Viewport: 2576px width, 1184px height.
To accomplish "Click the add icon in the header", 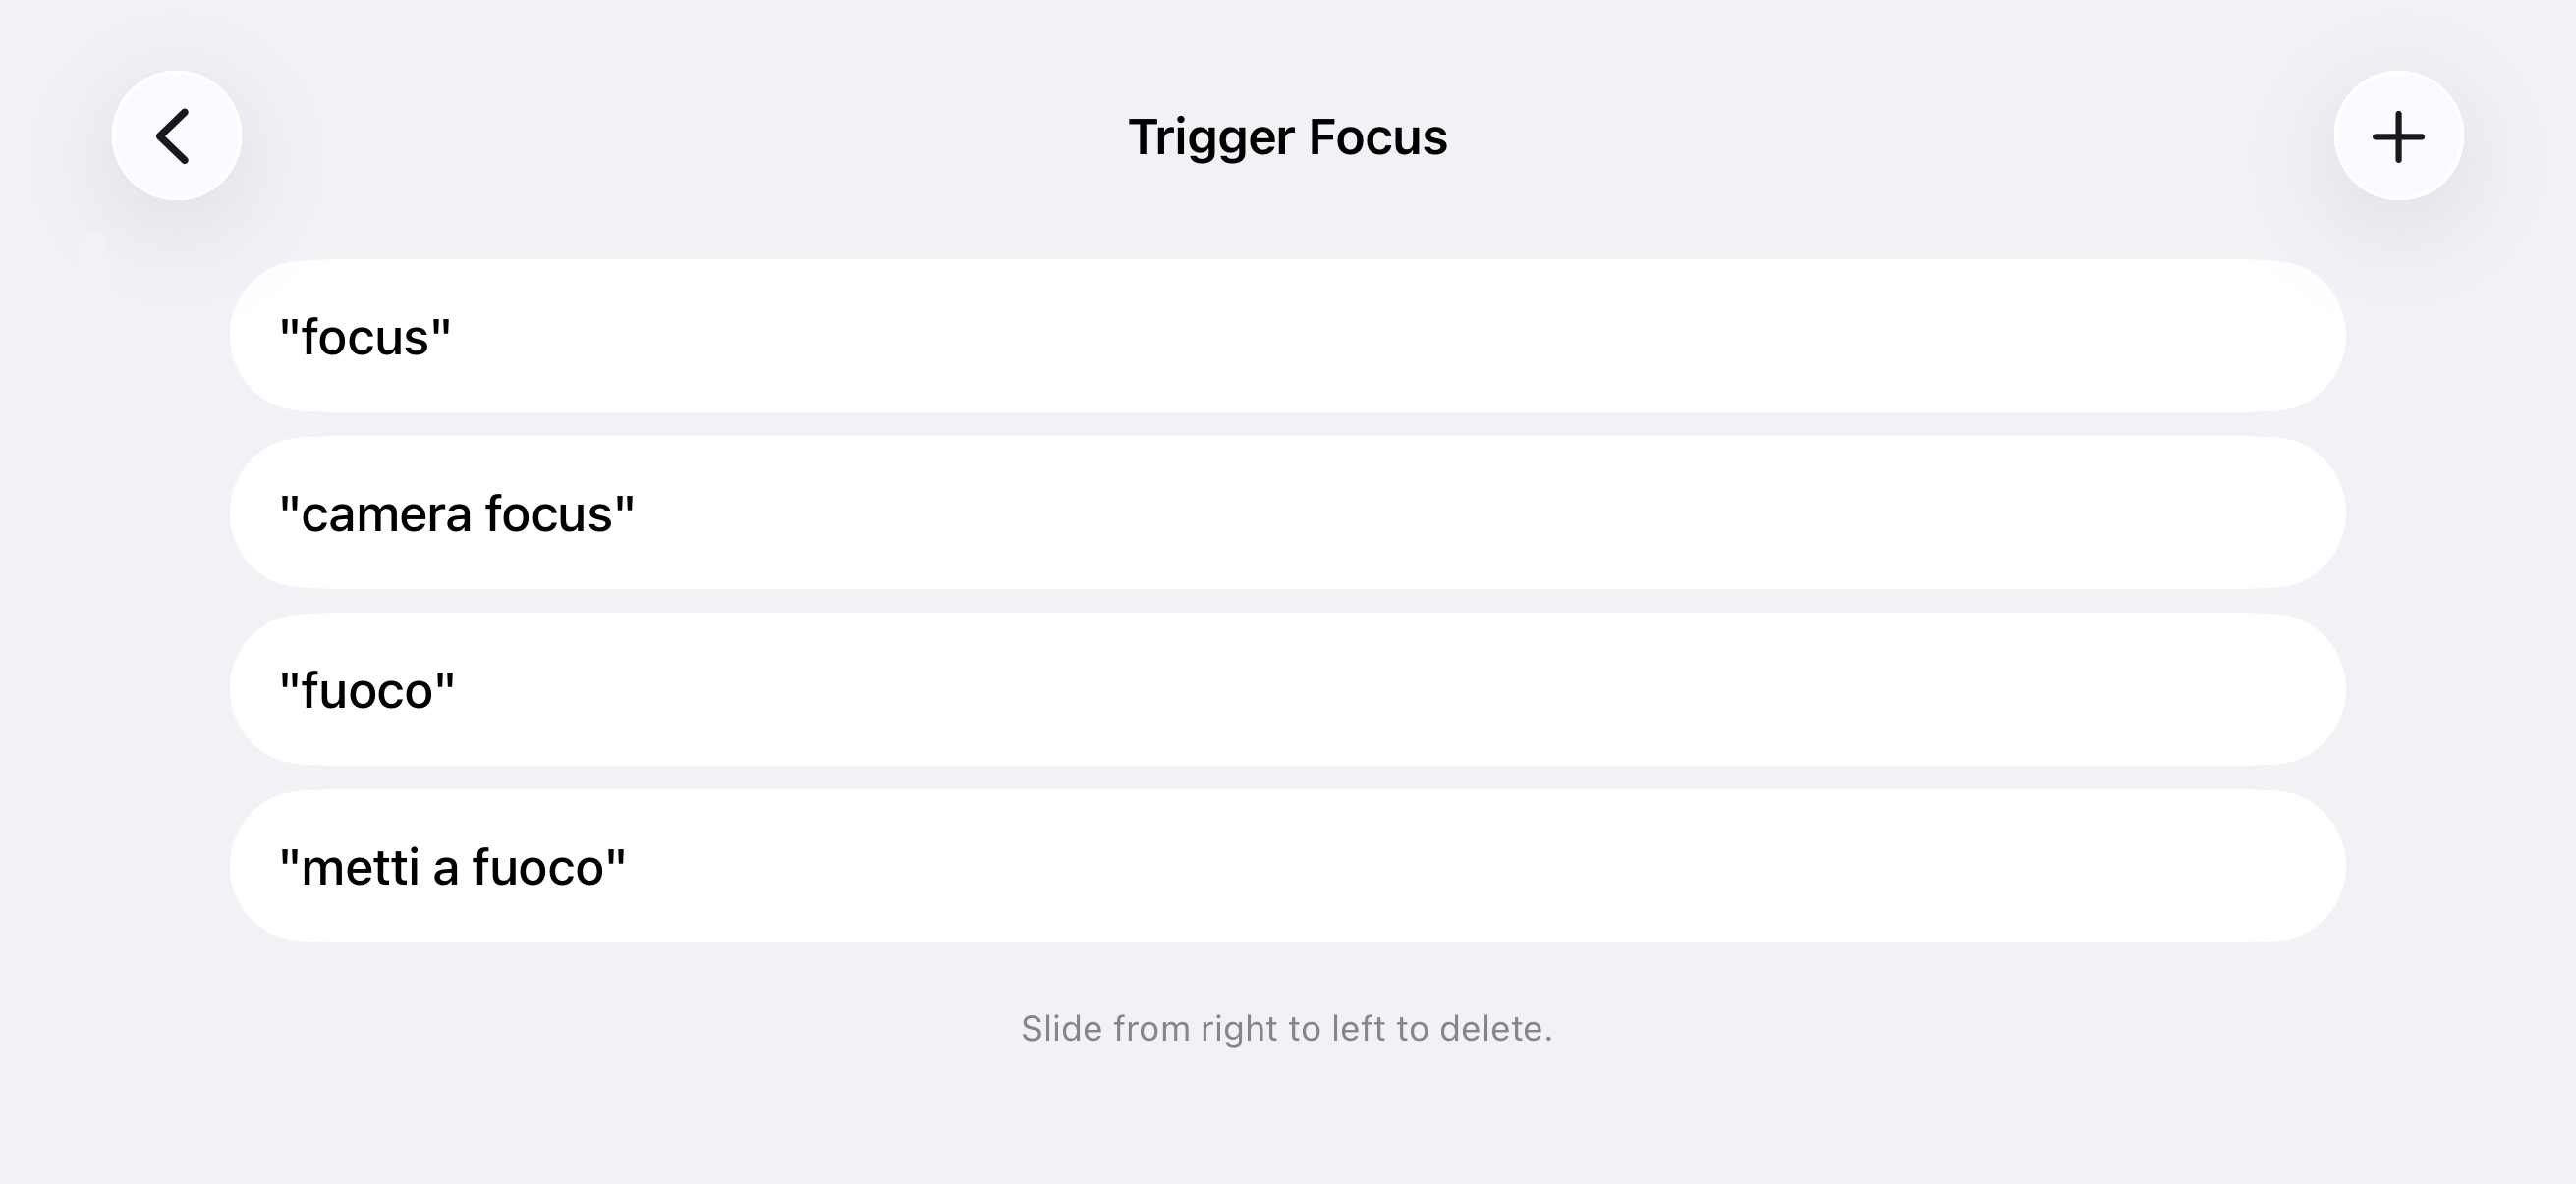I will click(2398, 135).
